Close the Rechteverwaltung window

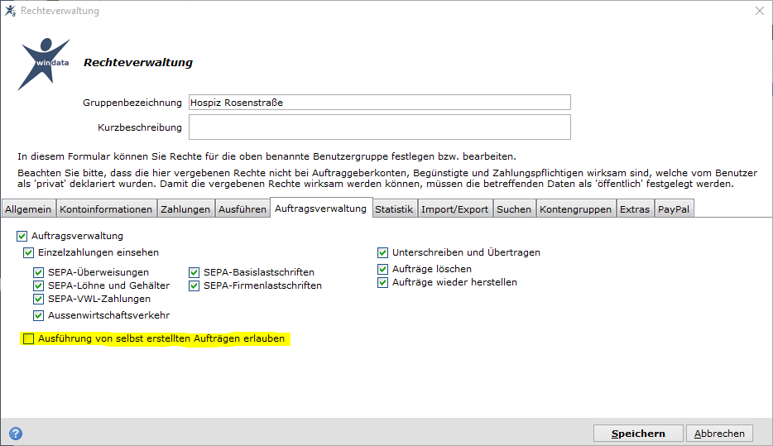click(x=759, y=11)
